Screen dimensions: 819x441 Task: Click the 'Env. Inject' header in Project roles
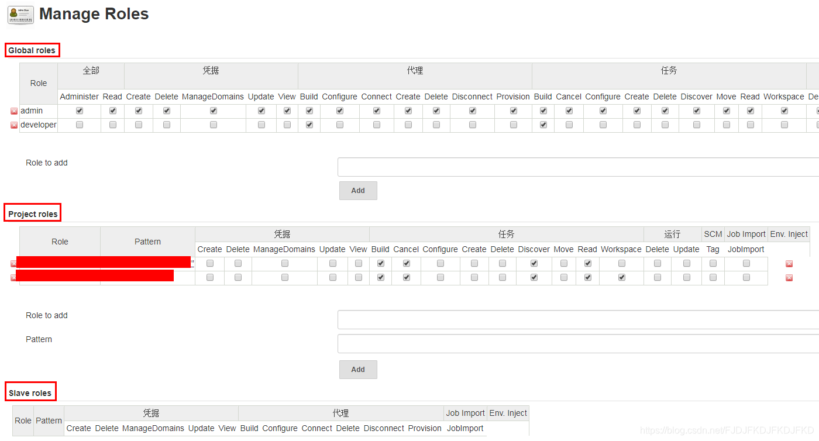[x=789, y=234]
